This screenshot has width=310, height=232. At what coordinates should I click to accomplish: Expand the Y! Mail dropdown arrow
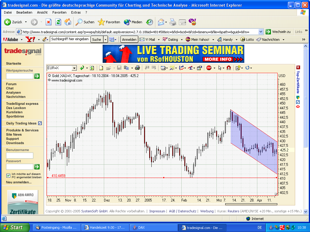coord(159,40)
